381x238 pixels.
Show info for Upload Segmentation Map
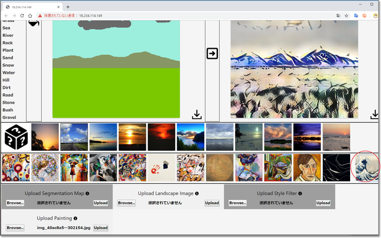87,193
